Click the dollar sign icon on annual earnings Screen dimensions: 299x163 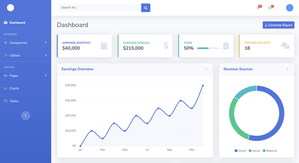pos(166,46)
